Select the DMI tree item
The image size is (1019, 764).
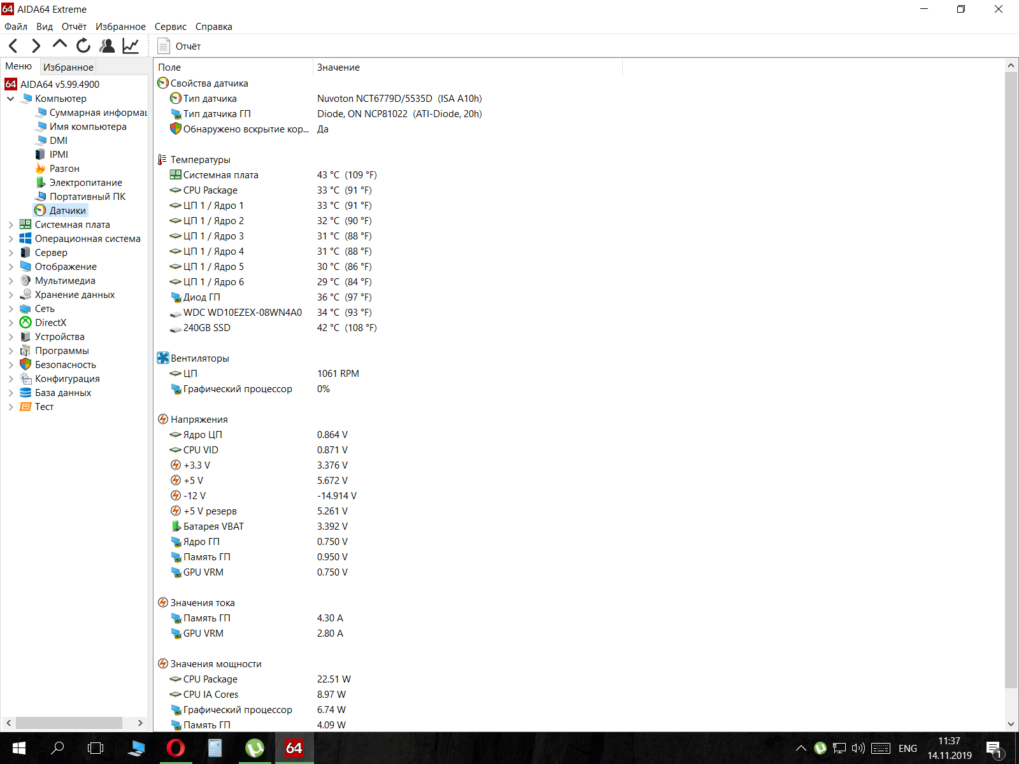52,141
